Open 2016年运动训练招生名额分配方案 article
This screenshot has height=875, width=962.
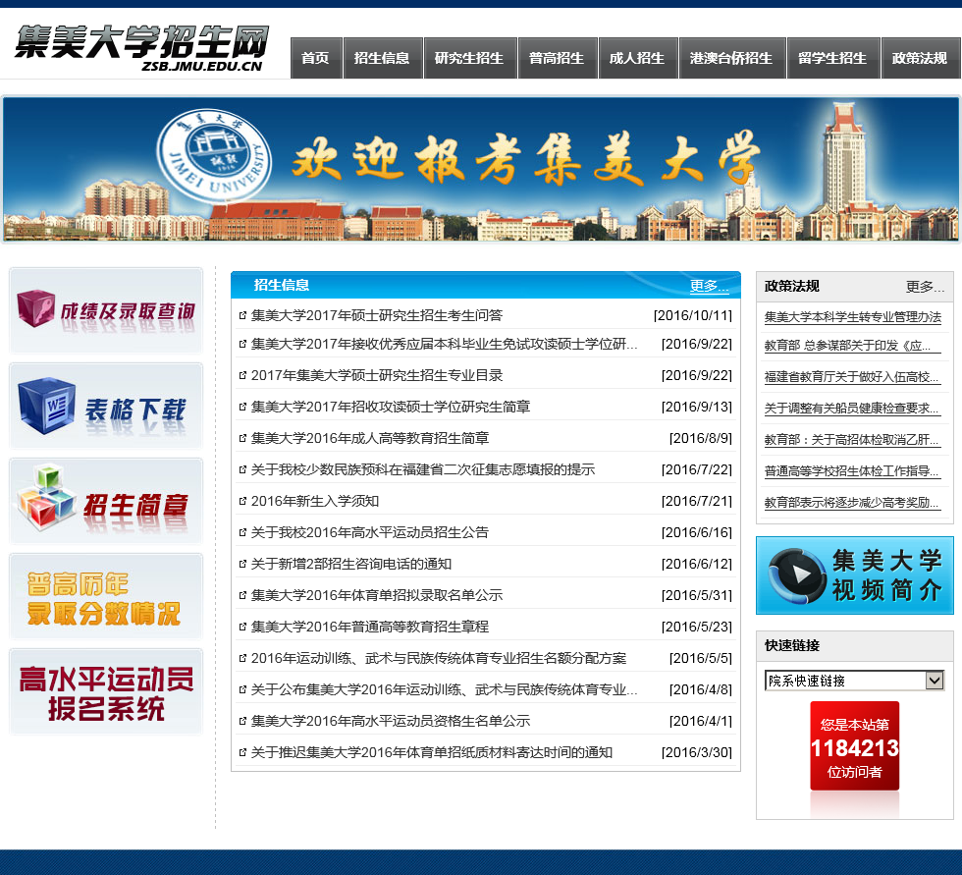[439, 658]
